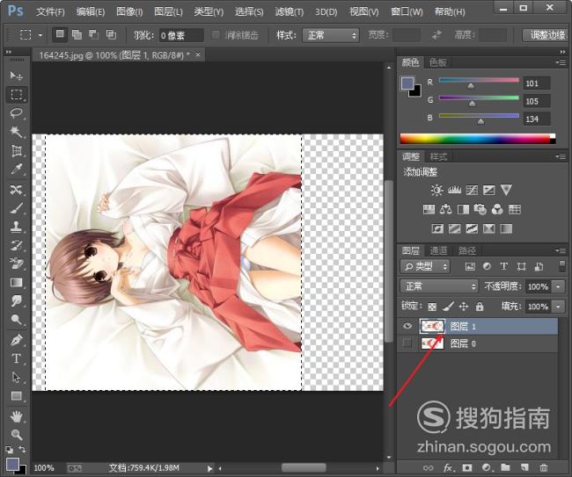Select Intersect with selection mode
This screenshot has height=477, width=572.
111,35
